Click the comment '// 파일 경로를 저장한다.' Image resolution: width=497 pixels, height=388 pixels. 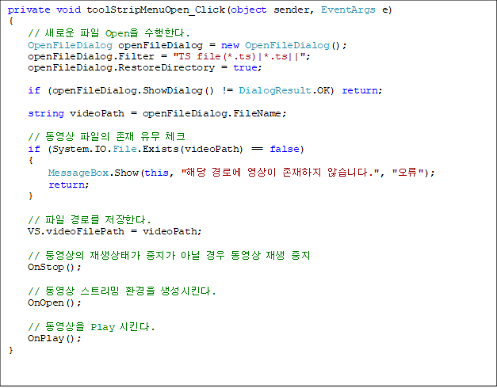point(90,219)
